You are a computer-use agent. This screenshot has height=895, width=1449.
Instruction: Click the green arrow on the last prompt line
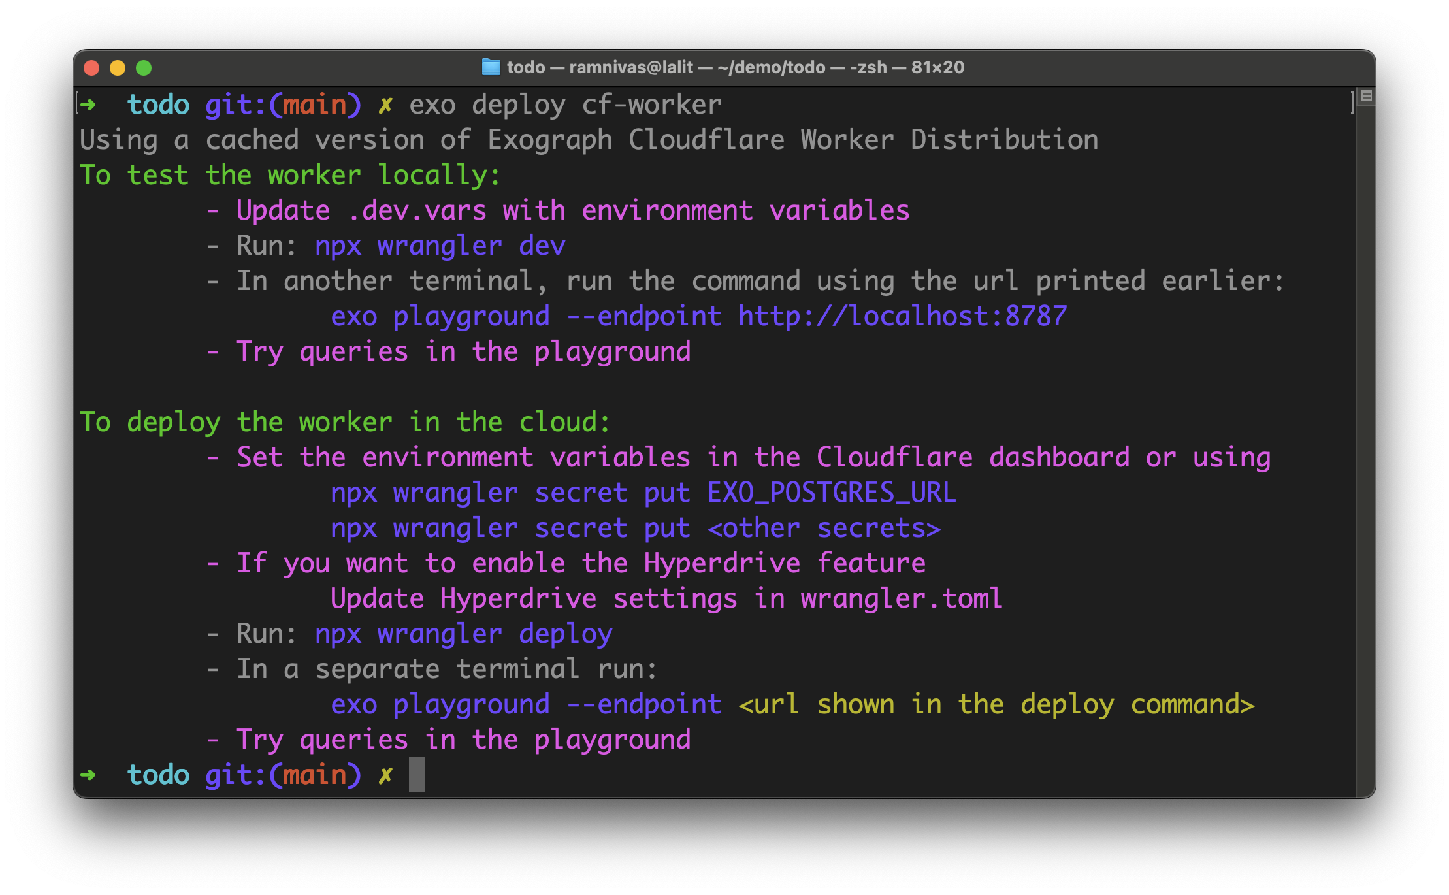88,775
